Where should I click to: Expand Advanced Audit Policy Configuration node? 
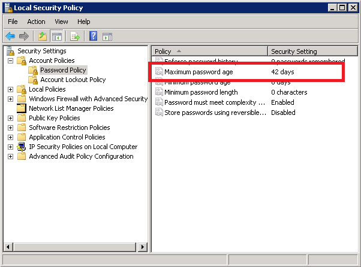point(10,156)
